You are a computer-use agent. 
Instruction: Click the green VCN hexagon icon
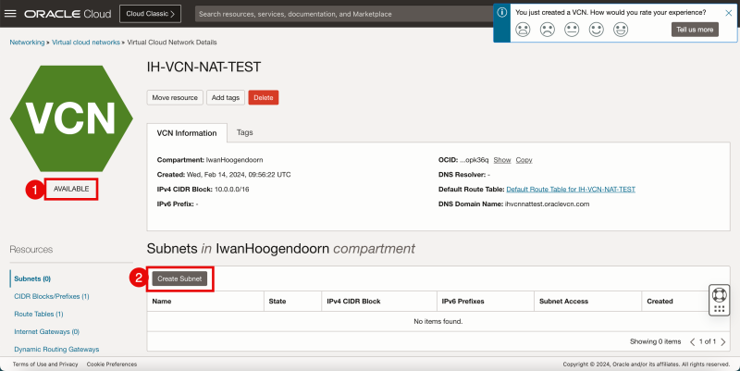(x=71, y=118)
